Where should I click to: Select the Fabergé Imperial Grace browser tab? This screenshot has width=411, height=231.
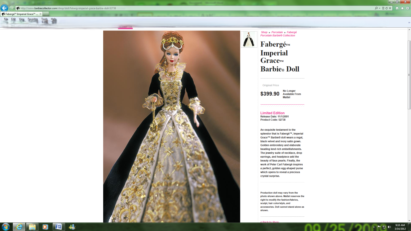tap(22, 14)
